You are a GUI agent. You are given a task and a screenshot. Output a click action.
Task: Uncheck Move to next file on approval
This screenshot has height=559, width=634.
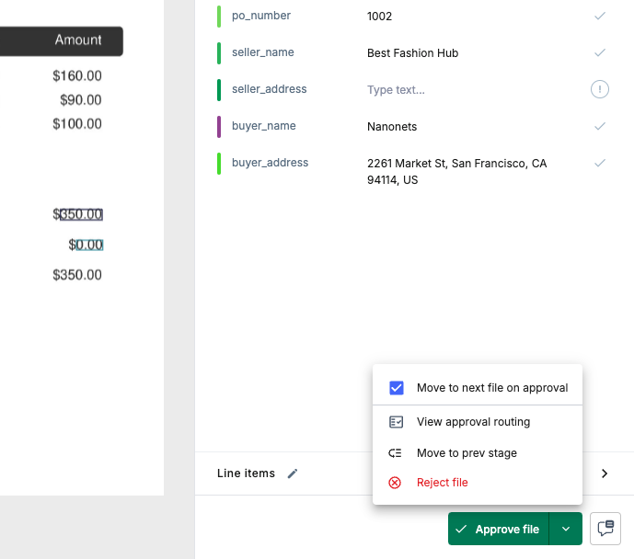pyautogui.click(x=397, y=388)
